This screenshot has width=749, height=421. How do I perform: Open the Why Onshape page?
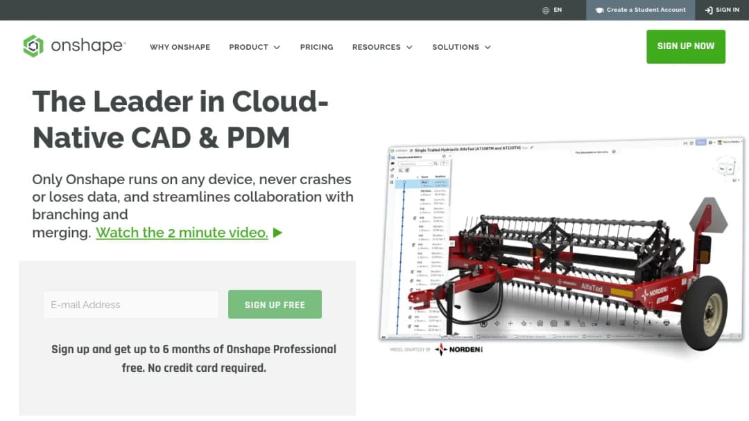(180, 47)
